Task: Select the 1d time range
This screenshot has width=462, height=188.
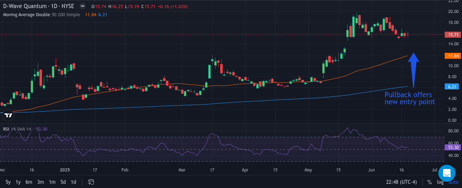Action: pyautogui.click(x=73, y=182)
